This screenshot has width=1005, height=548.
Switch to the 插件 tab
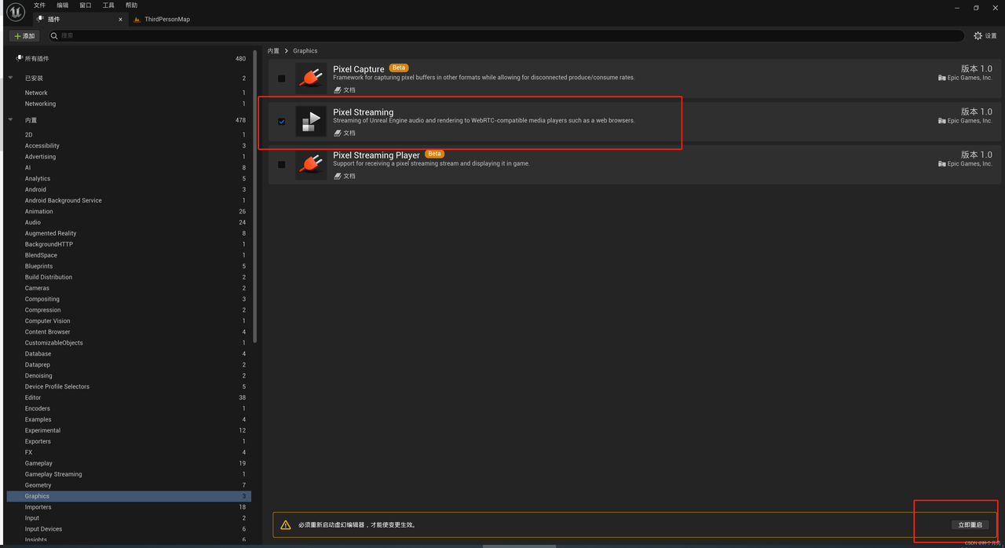[x=80, y=19]
